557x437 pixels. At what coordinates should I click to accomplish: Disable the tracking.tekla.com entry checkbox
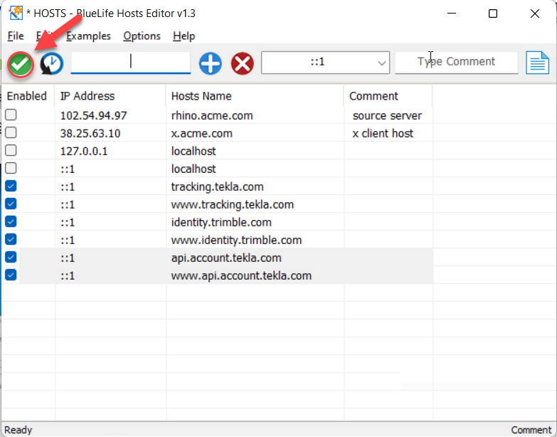coord(11,186)
